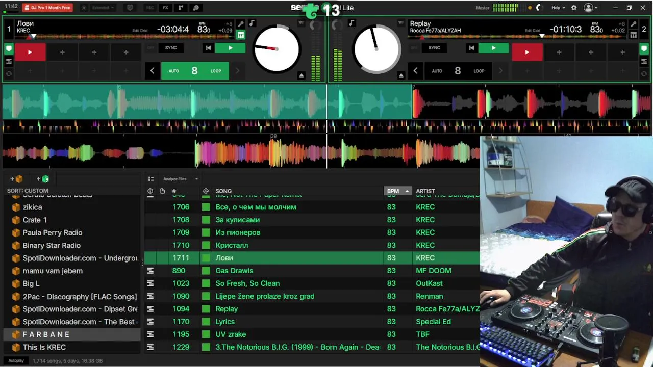Seek in deck 2 track overview bar
Viewport: 653px width, 367px height.
[x=518, y=37]
